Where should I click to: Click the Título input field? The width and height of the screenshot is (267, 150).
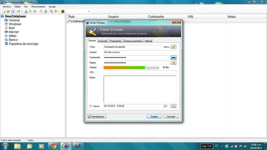pos(132,47)
